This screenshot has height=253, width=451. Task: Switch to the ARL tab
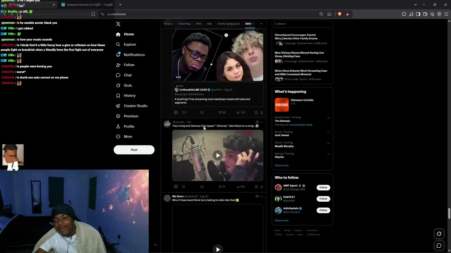tap(210, 24)
